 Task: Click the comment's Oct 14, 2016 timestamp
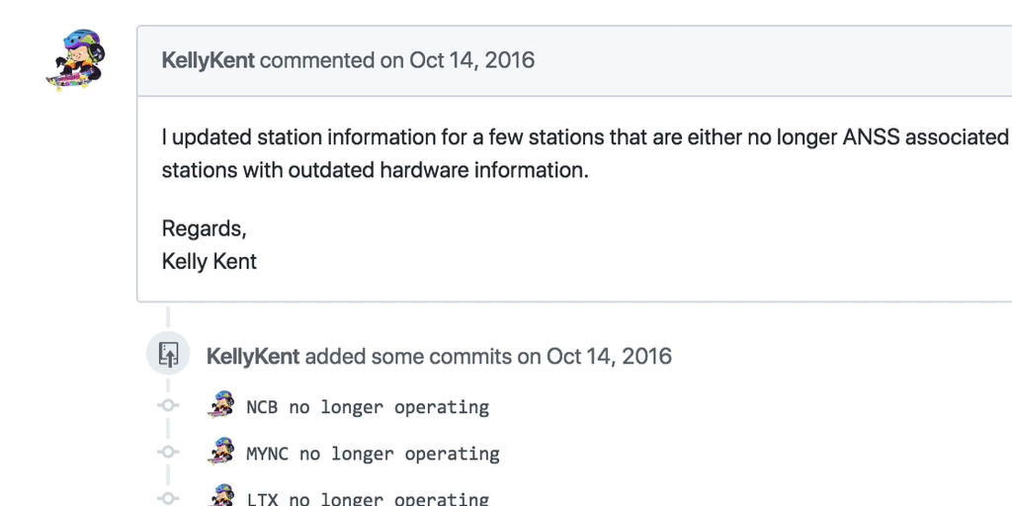(471, 60)
